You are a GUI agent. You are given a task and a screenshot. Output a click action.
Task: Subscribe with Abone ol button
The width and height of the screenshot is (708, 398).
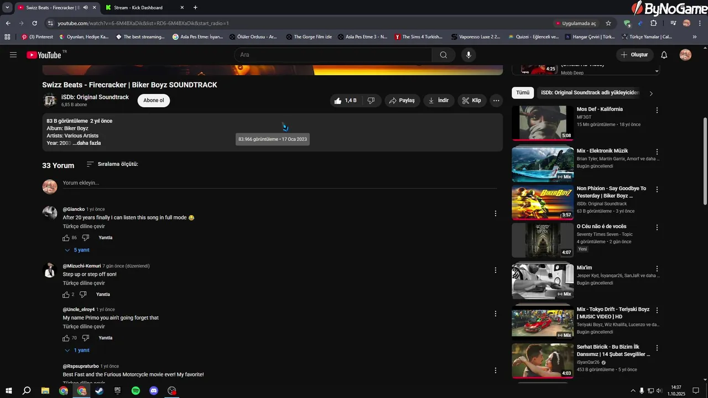click(154, 100)
